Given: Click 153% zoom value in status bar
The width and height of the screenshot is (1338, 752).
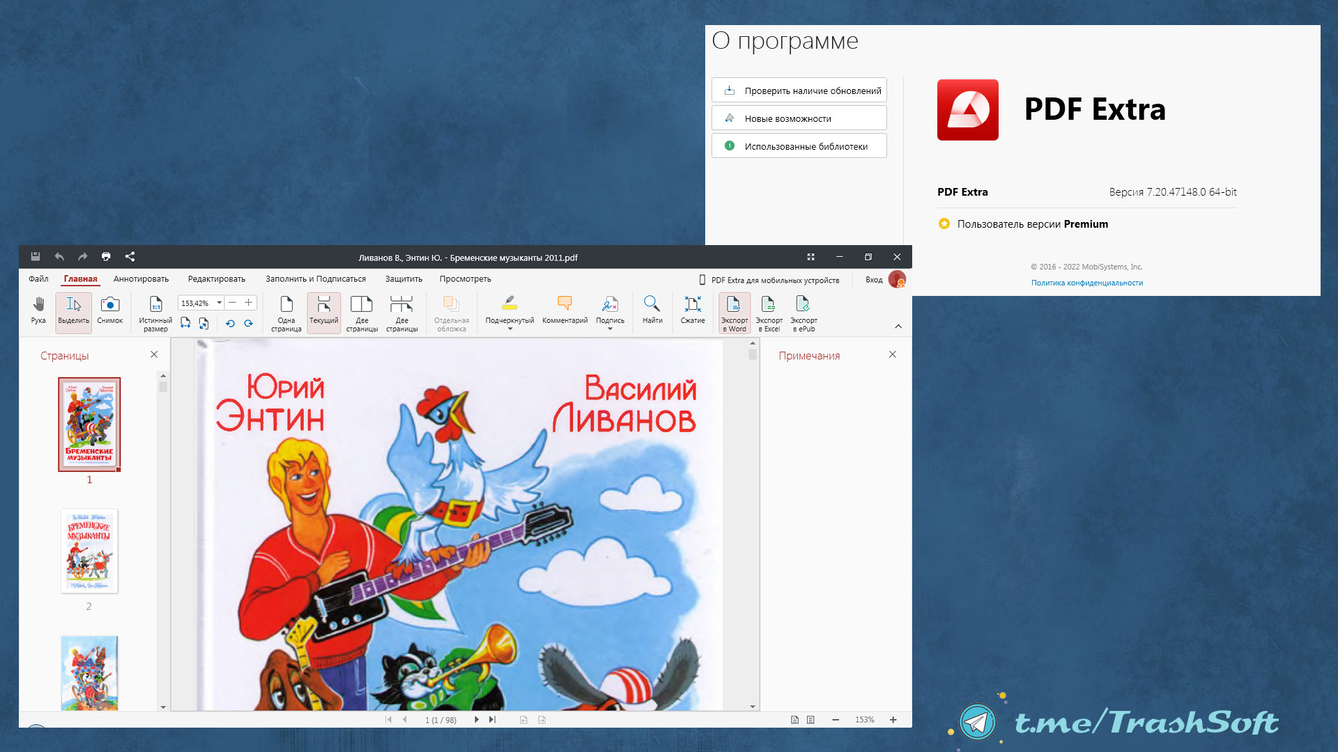Looking at the screenshot, I should click(865, 719).
